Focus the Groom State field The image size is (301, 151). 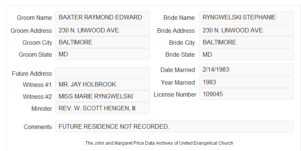click(102, 54)
